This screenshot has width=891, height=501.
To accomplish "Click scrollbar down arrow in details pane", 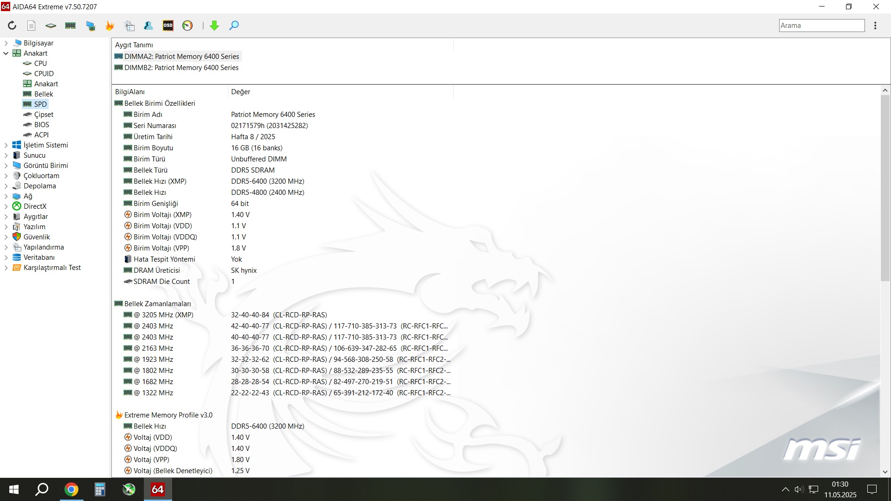I will [x=885, y=472].
